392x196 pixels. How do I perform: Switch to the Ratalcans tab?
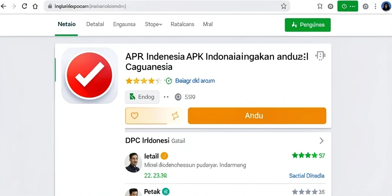pos(183,24)
